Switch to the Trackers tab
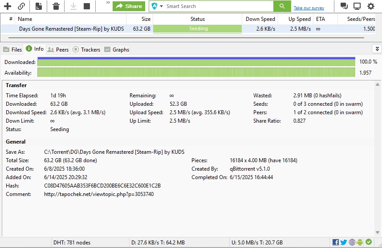382x248 pixels. (x=86, y=50)
